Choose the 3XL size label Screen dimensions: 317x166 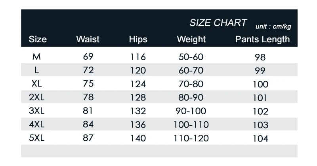(36, 111)
